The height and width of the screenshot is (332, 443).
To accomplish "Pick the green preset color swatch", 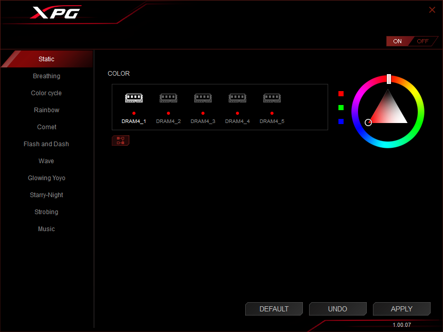I will click(x=341, y=108).
